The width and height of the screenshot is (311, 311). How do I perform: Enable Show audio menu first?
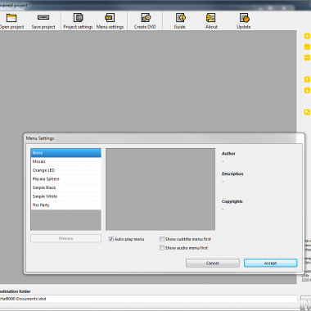pyautogui.click(x=162, y=248)
